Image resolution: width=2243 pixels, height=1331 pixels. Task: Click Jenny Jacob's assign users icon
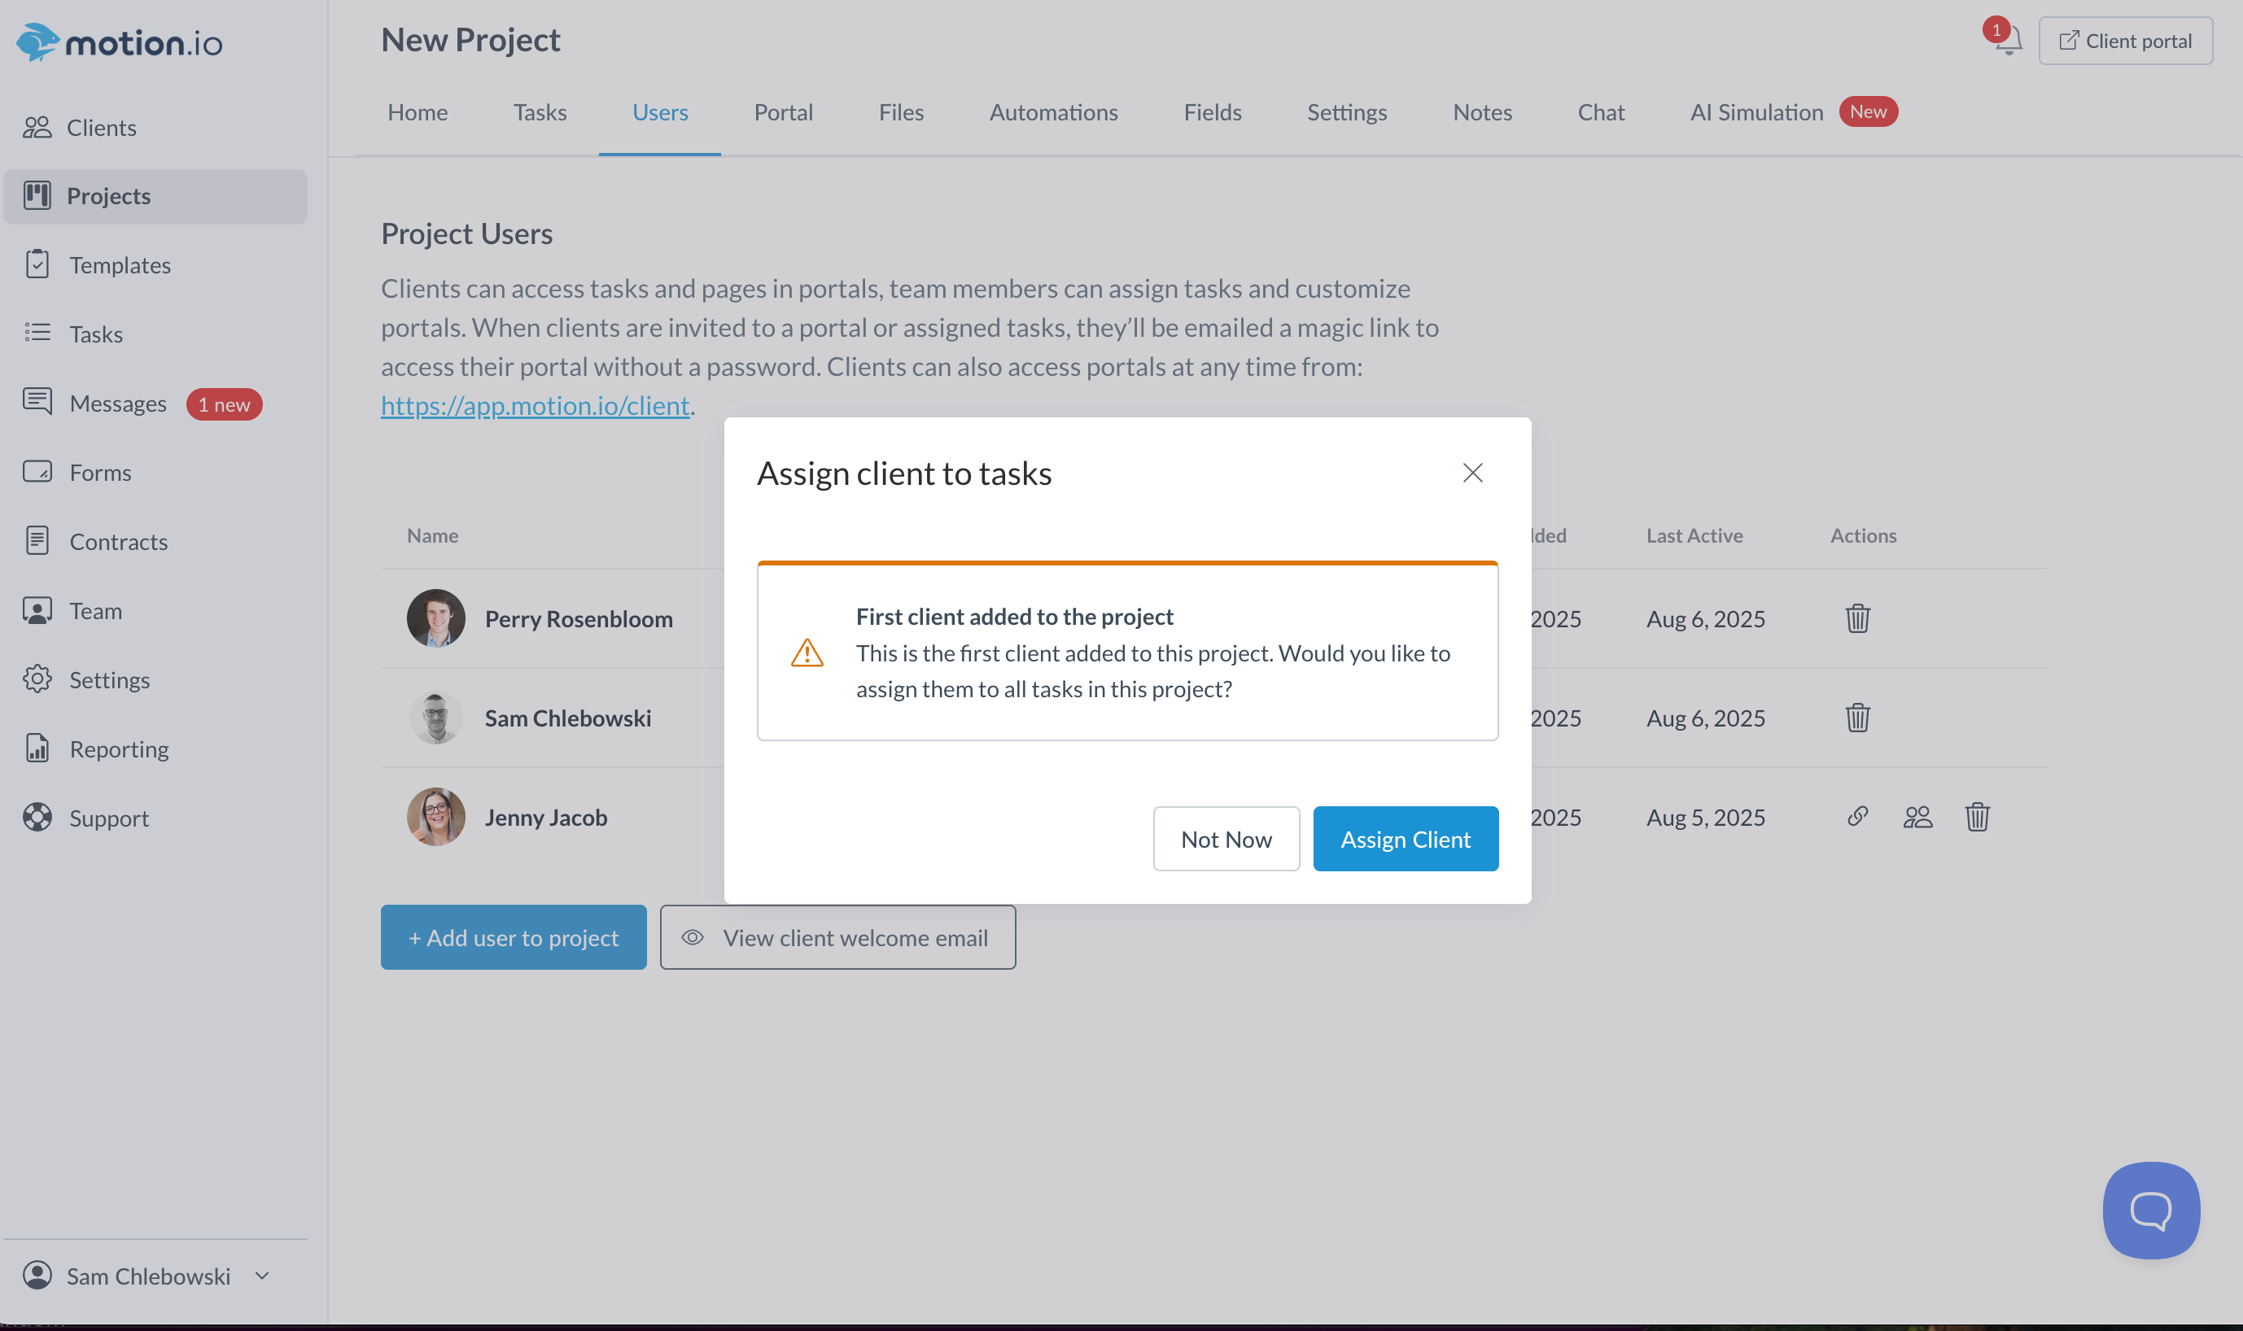coord(1917,816)
